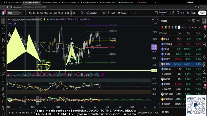207x116 pixels.
Task: Select LINKUSD row in the watchlist
Action: tap(180, 69)
